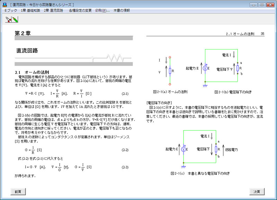This screenshot has width=277, height=200.
Task: Go to the next page with 次頁
Action: pos(257,192)
